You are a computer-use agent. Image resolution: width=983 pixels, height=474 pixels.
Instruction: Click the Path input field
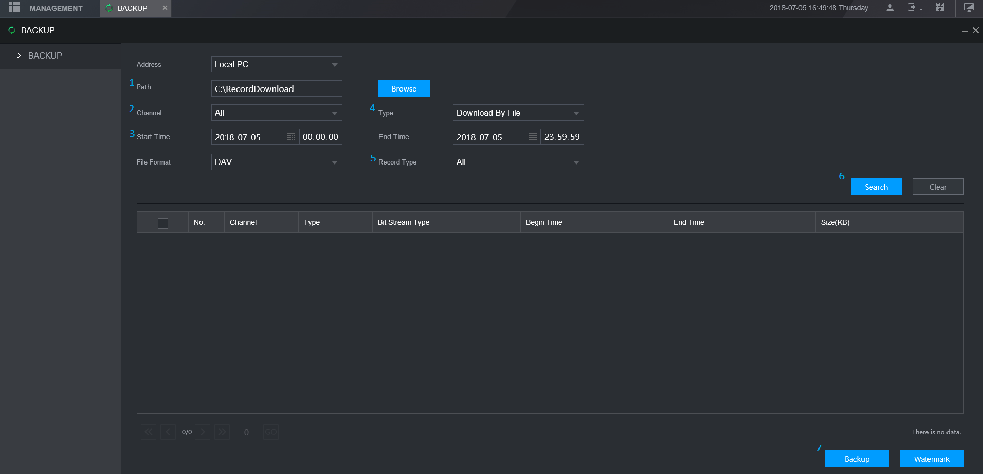click(277, 88)
